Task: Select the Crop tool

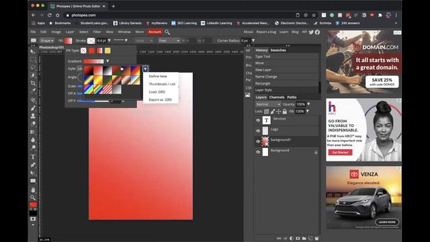Action: click(x=33, y=83)
